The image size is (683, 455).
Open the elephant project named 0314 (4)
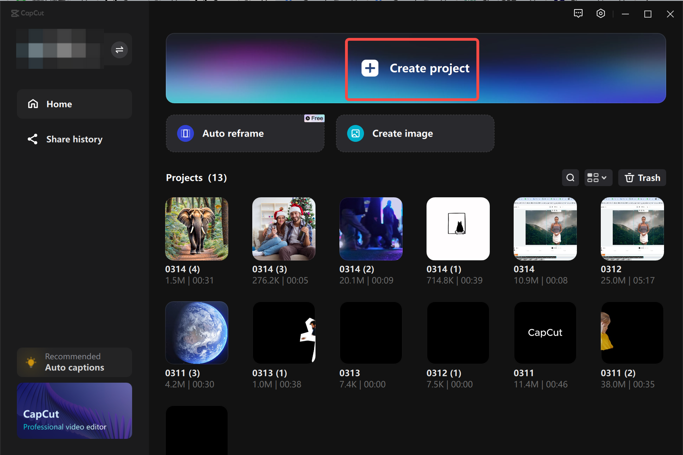pyautogui.click(x=196, y=229)
